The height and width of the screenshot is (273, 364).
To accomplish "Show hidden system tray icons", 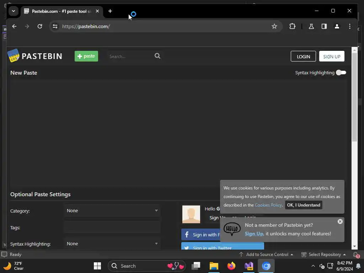I will (313, 266).
